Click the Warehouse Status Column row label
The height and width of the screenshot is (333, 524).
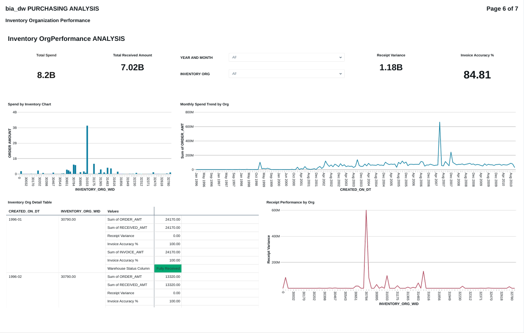(128, 268)
